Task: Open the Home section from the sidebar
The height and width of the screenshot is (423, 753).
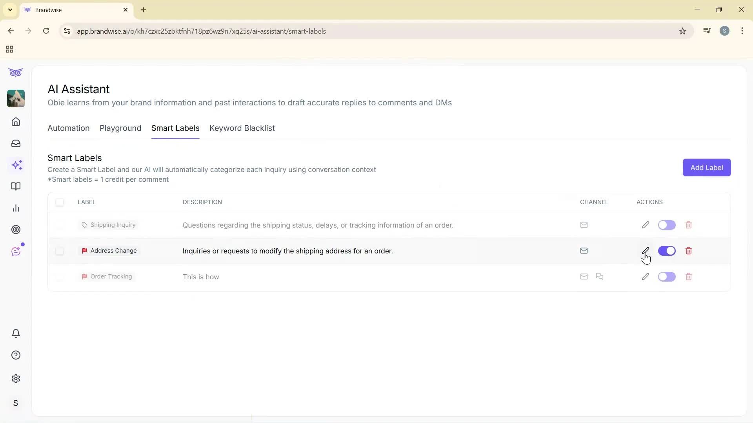Action: pos(16,122)
